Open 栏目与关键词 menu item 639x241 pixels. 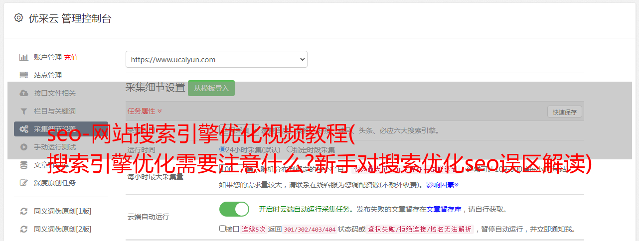pyautogui.click(x=55, y=111)
